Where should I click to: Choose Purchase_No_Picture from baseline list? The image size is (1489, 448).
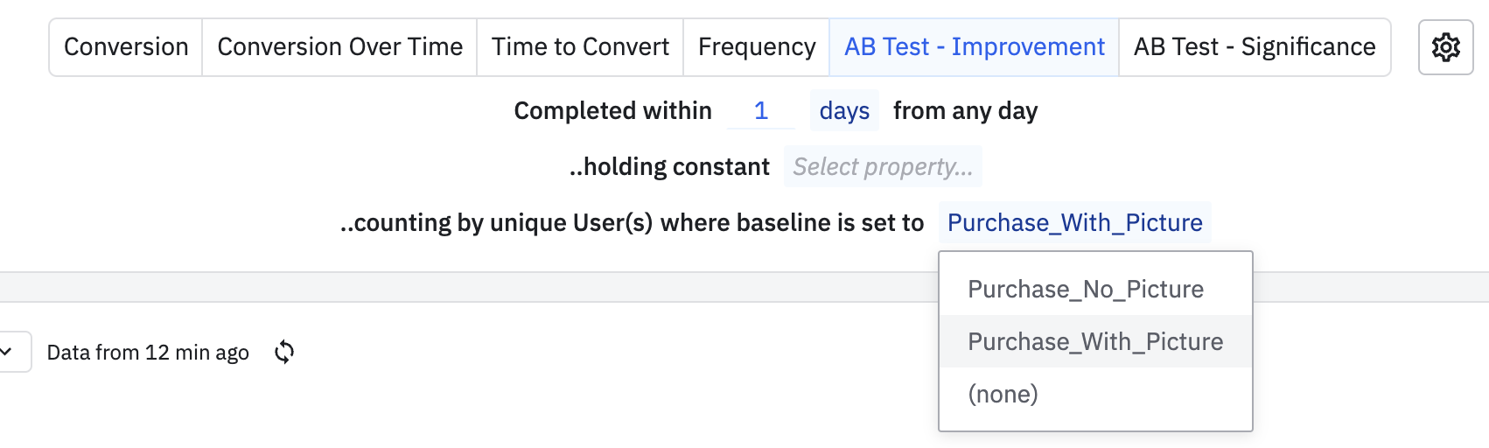1086,290
